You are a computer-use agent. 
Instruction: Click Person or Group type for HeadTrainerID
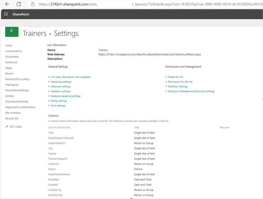(144, 143)
